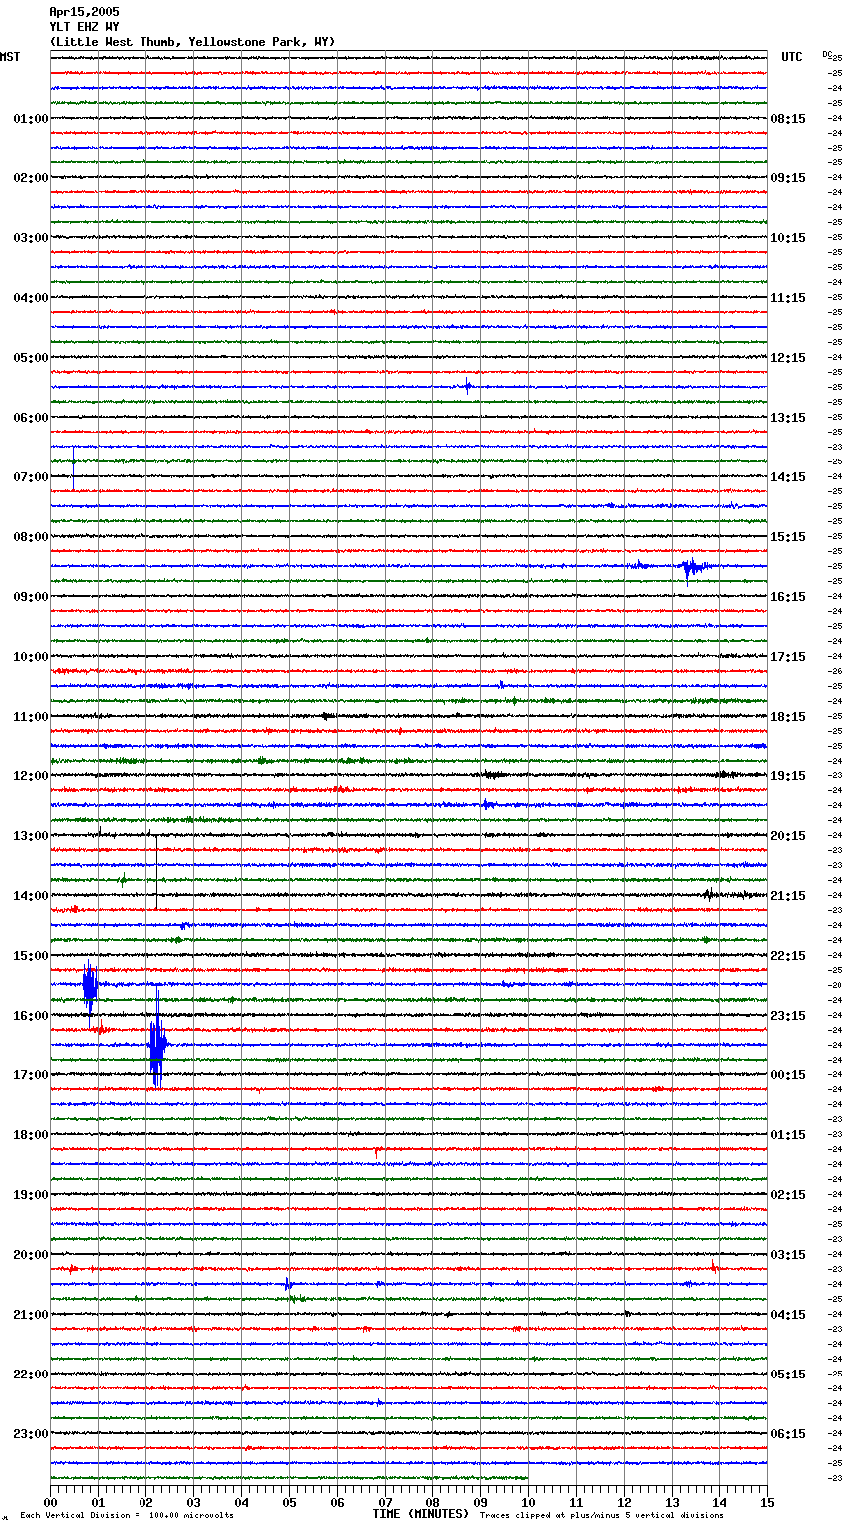
Task: Click the TIME (MINUTES) axis title
Action: 421,1514
